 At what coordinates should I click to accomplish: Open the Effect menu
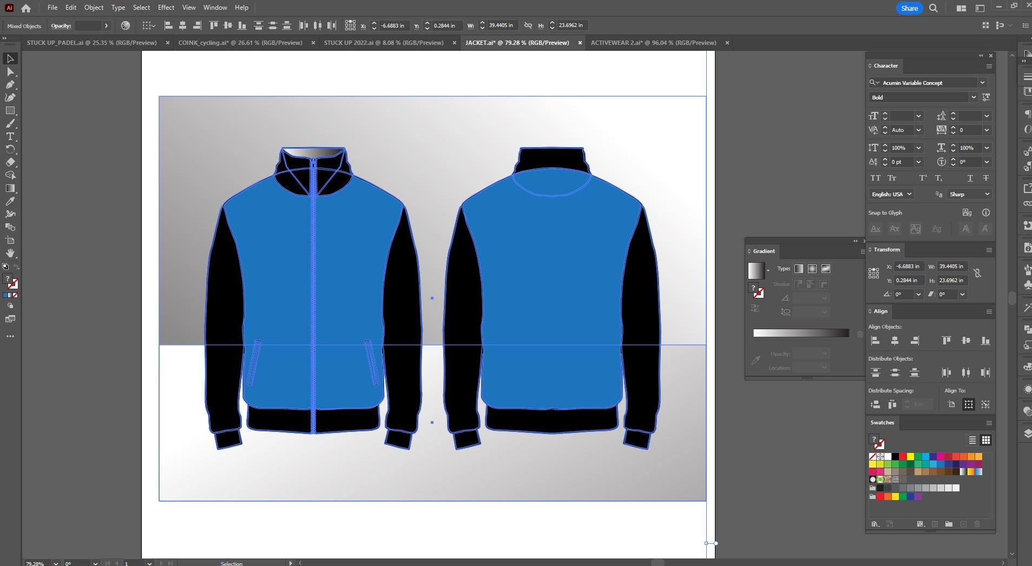point(166,8)
